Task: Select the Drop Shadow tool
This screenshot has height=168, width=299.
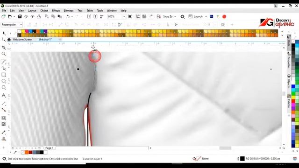Action: point(4,118)
